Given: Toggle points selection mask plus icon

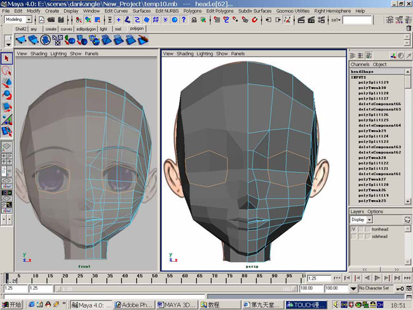Looking at the screenshot, I should 119,20.
